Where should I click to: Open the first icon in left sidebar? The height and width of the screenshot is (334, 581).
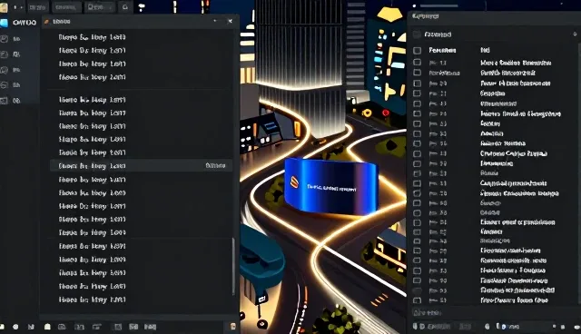pyautogui.click(x=4, y=39)
